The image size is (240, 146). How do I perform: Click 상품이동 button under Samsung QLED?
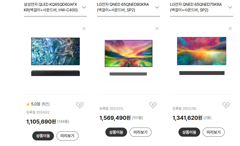(43, 136)
